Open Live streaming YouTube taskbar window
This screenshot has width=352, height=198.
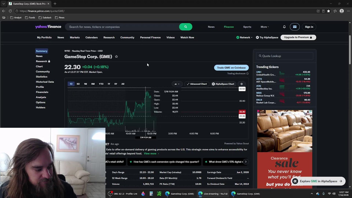pyautogui.click(x=213, y=194)
